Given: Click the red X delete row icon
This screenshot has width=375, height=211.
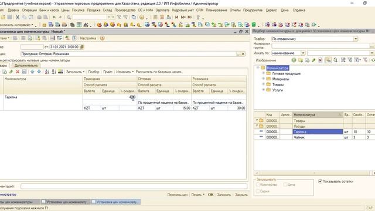Looking at the screenshot, I should click(x=18, y=72).
